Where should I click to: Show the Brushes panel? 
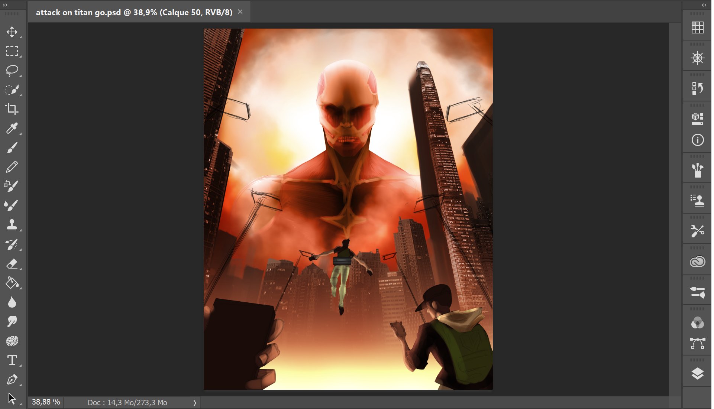pos(698,170)
